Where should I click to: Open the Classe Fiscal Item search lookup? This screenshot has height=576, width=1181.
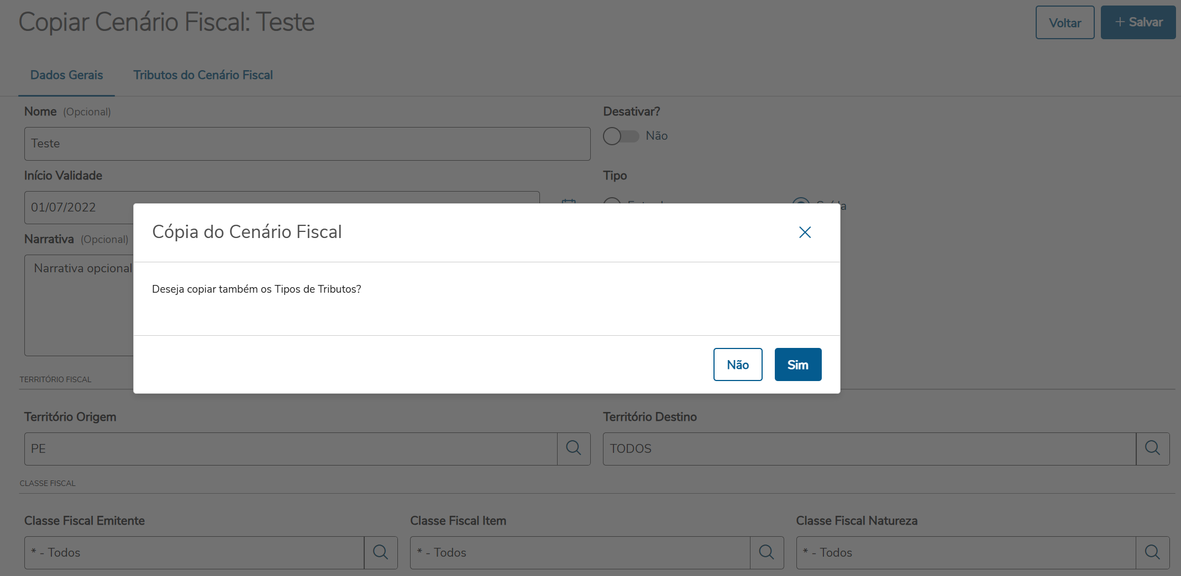pyautogui.click(x=767, y=552)
